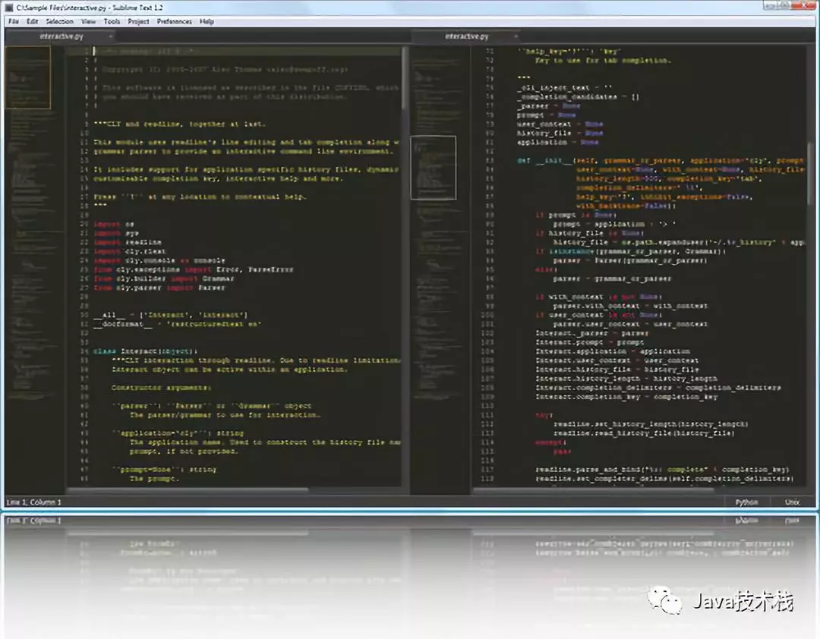This screenshot has height=639, width=820.
Task: Click the highlighted viewport in right pane minimap
Action: 433,167
